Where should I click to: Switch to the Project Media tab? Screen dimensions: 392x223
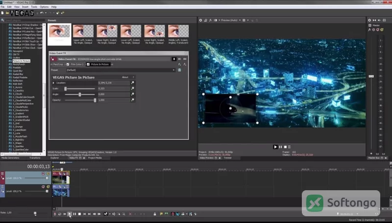pyautogui.click(x=95, y=158)
